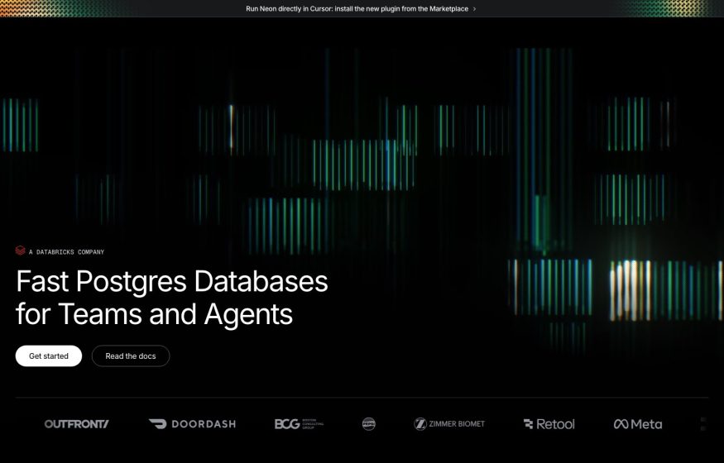Open the Cursor plugin announcement banner
Image resolution: width=724 pixels, height=463 pixels.
[x=361, y=9]
